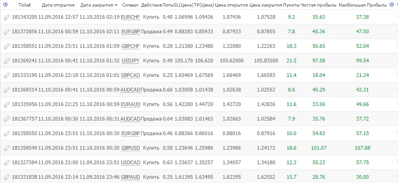Open GBPAUD symbol link
Image resolution: width=398 pixels, height=183 pixels.
130,177
